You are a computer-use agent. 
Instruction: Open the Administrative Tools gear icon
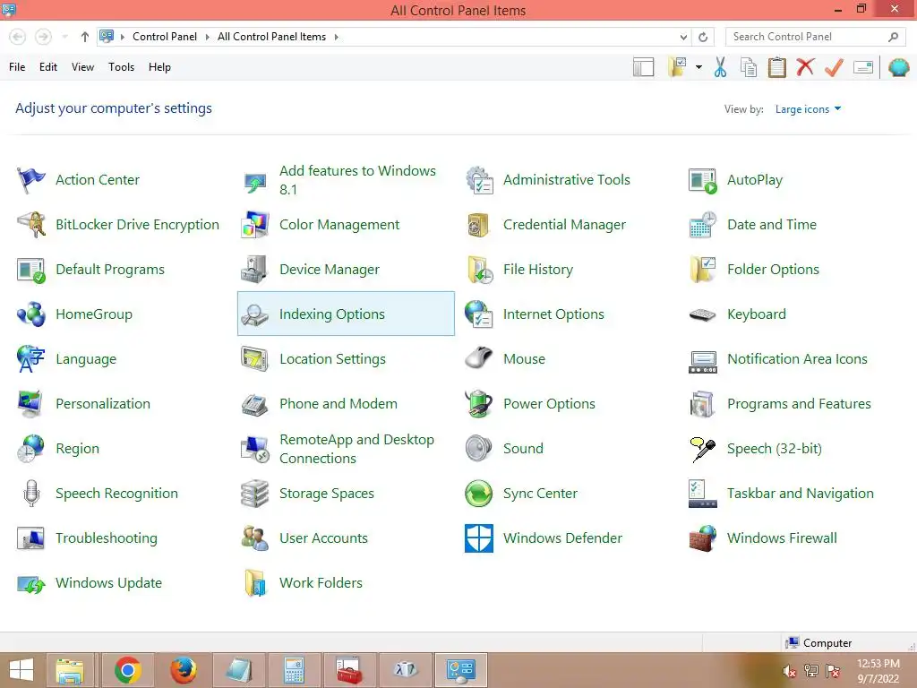tap(478, 179)
